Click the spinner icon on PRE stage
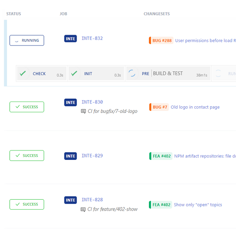Screen dimensions: 236x235 tap(132, 73)
